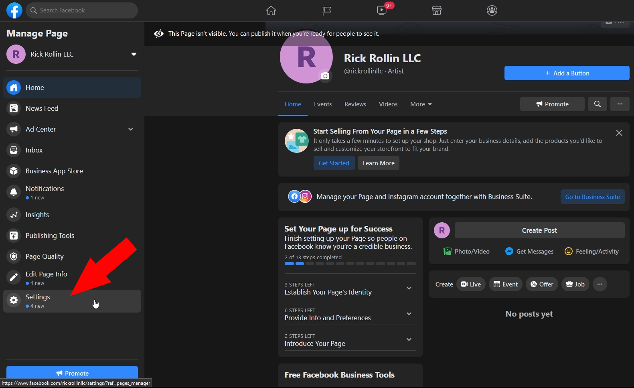Open the More tab dropdown

tap(421, 104)
